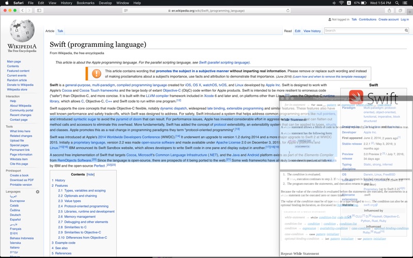Click the Bluetooth icon in the menu bar
The image size is (413, 258).
coord(334,3)
